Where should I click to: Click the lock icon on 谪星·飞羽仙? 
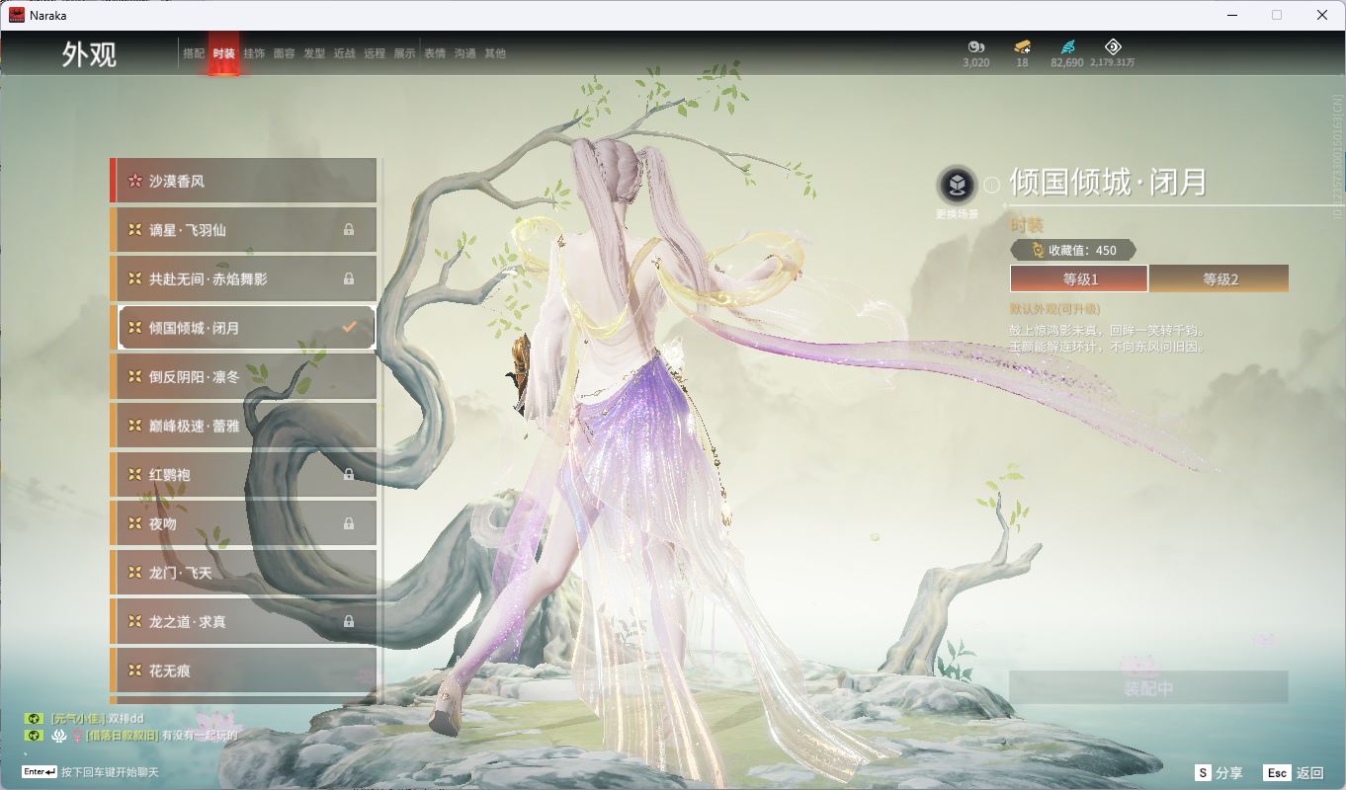click(x=349, y=230)
